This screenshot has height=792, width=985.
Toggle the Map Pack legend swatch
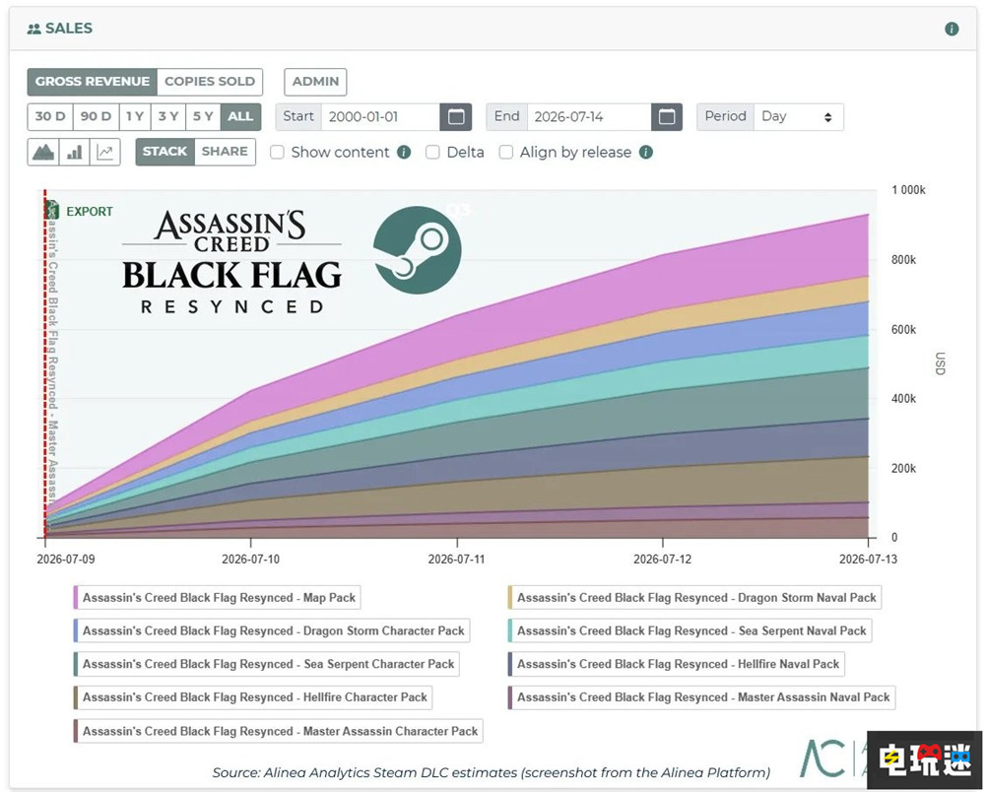(x=76, y=597)
